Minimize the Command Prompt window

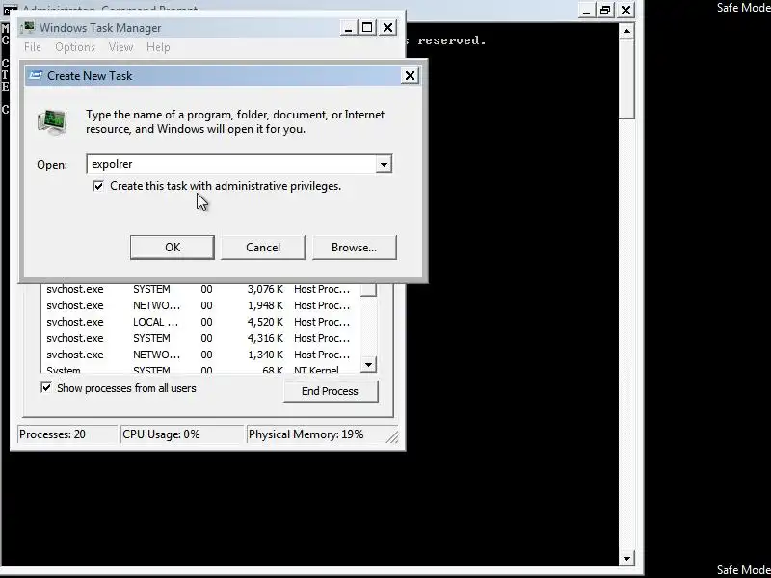586,10
